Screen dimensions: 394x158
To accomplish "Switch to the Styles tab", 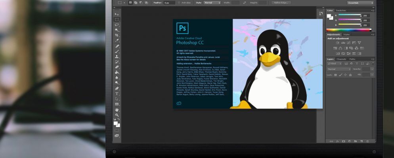I will (x=346, y=34).
